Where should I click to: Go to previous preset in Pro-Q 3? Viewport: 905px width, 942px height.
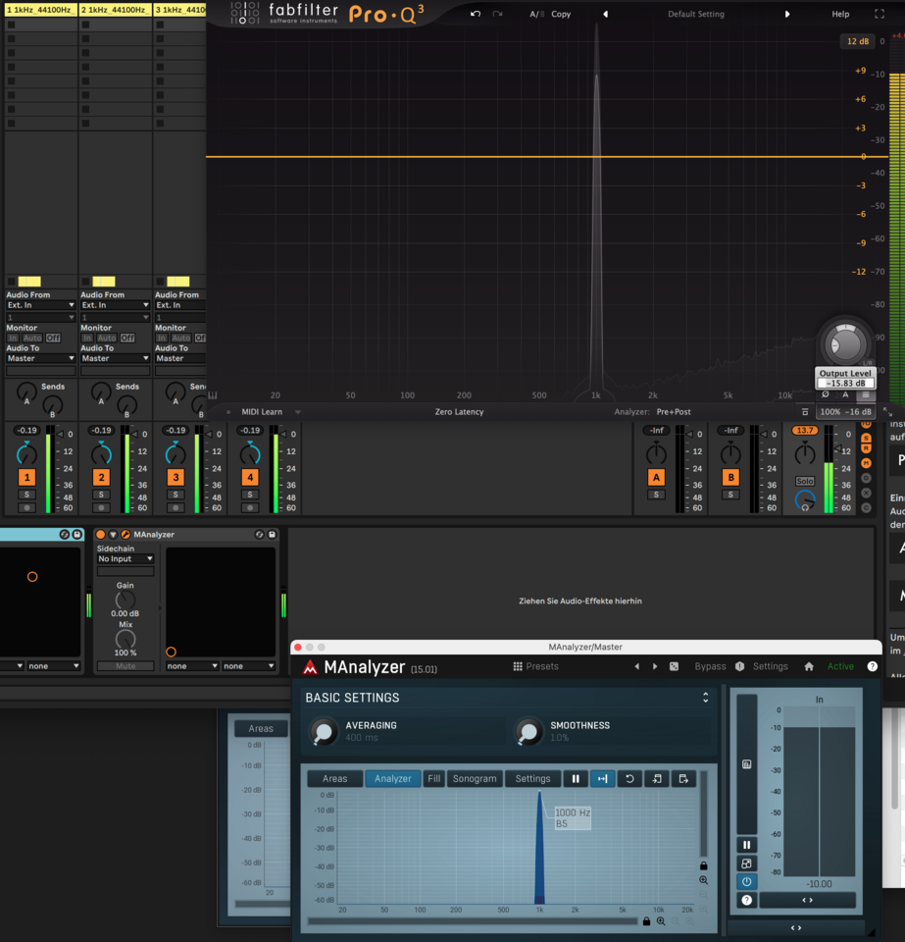605,14
